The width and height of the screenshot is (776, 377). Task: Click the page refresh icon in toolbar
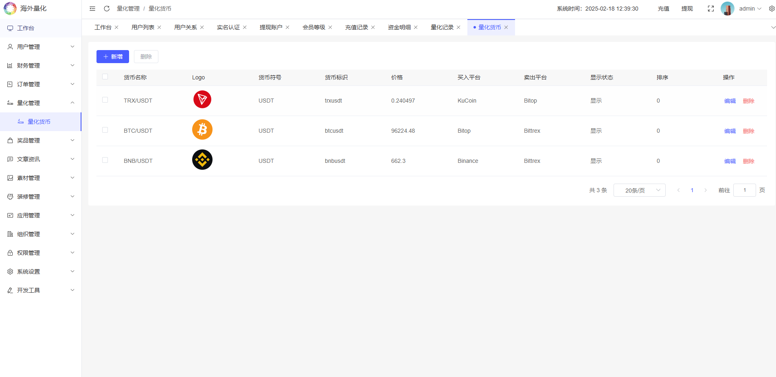coord(107,8)
